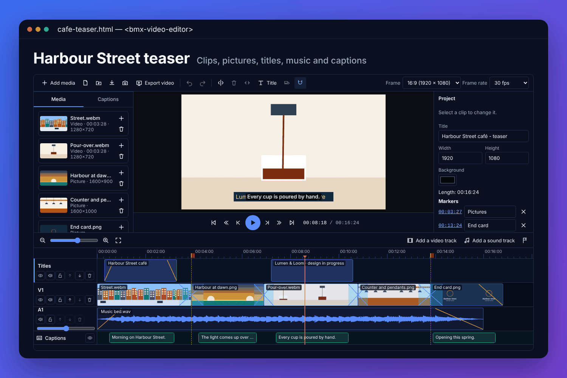Add a marker with the flag icon
The width and height of the screenshot is (567, 378).
coord(525,240)
